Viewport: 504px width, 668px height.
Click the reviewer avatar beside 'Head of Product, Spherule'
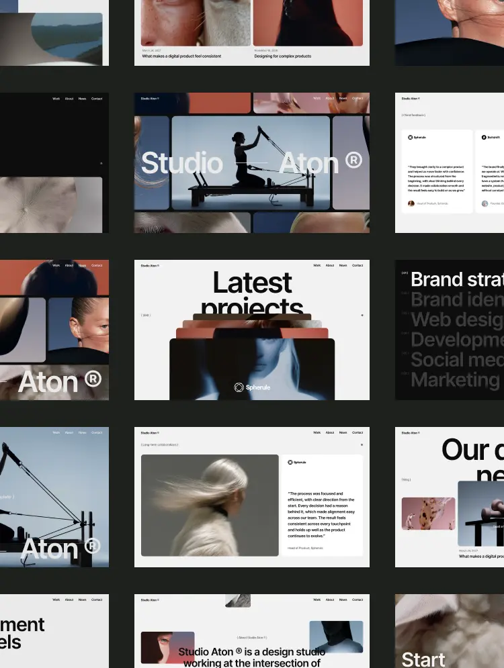pyautogui.click(x=411, y=203)
